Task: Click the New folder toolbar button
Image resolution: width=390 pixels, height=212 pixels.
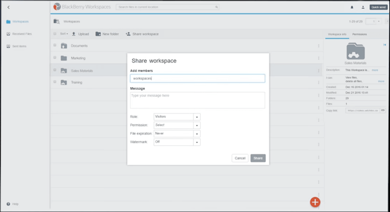Action: point(107,34)
